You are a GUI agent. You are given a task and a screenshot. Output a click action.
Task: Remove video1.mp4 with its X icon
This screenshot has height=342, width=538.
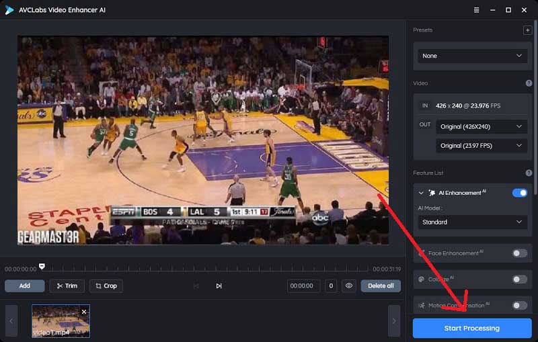point(84,312)
